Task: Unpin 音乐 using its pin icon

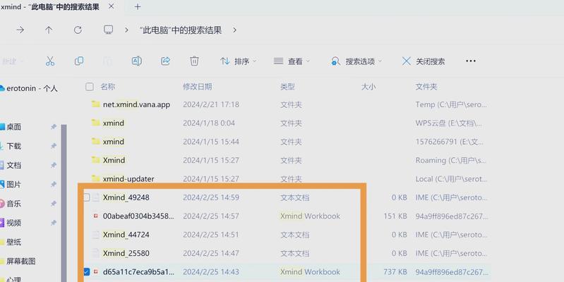Action: 54,203
